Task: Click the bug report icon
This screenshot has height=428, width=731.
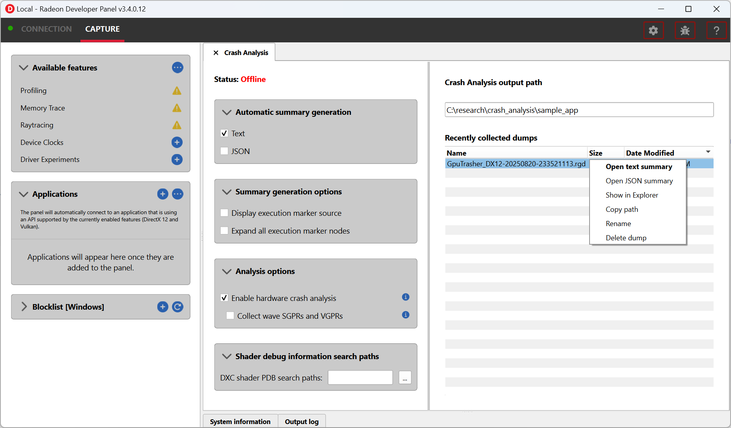Action: click(685, 30)
